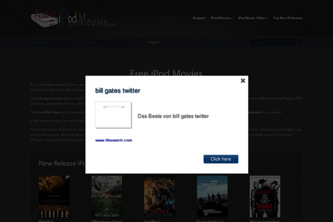Click the magnifier search icon
This screenshot has width=333, height=222.
pyautogui.click(x=297, y=43)
